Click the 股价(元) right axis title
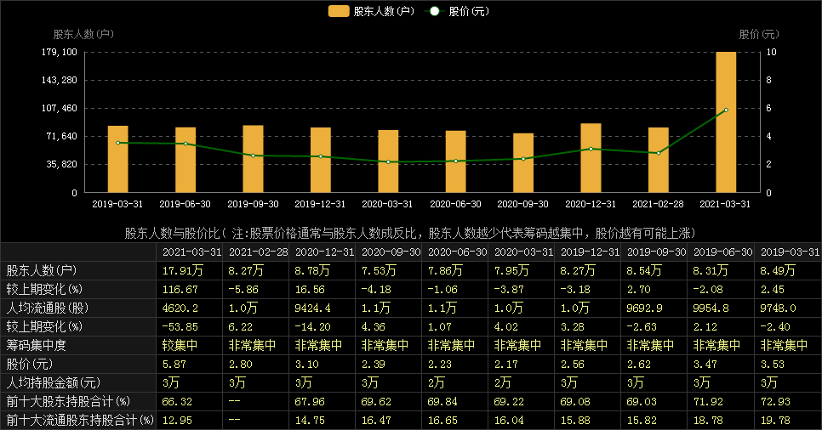Screen dimensions: 822x430 click(x=759, y=34)
